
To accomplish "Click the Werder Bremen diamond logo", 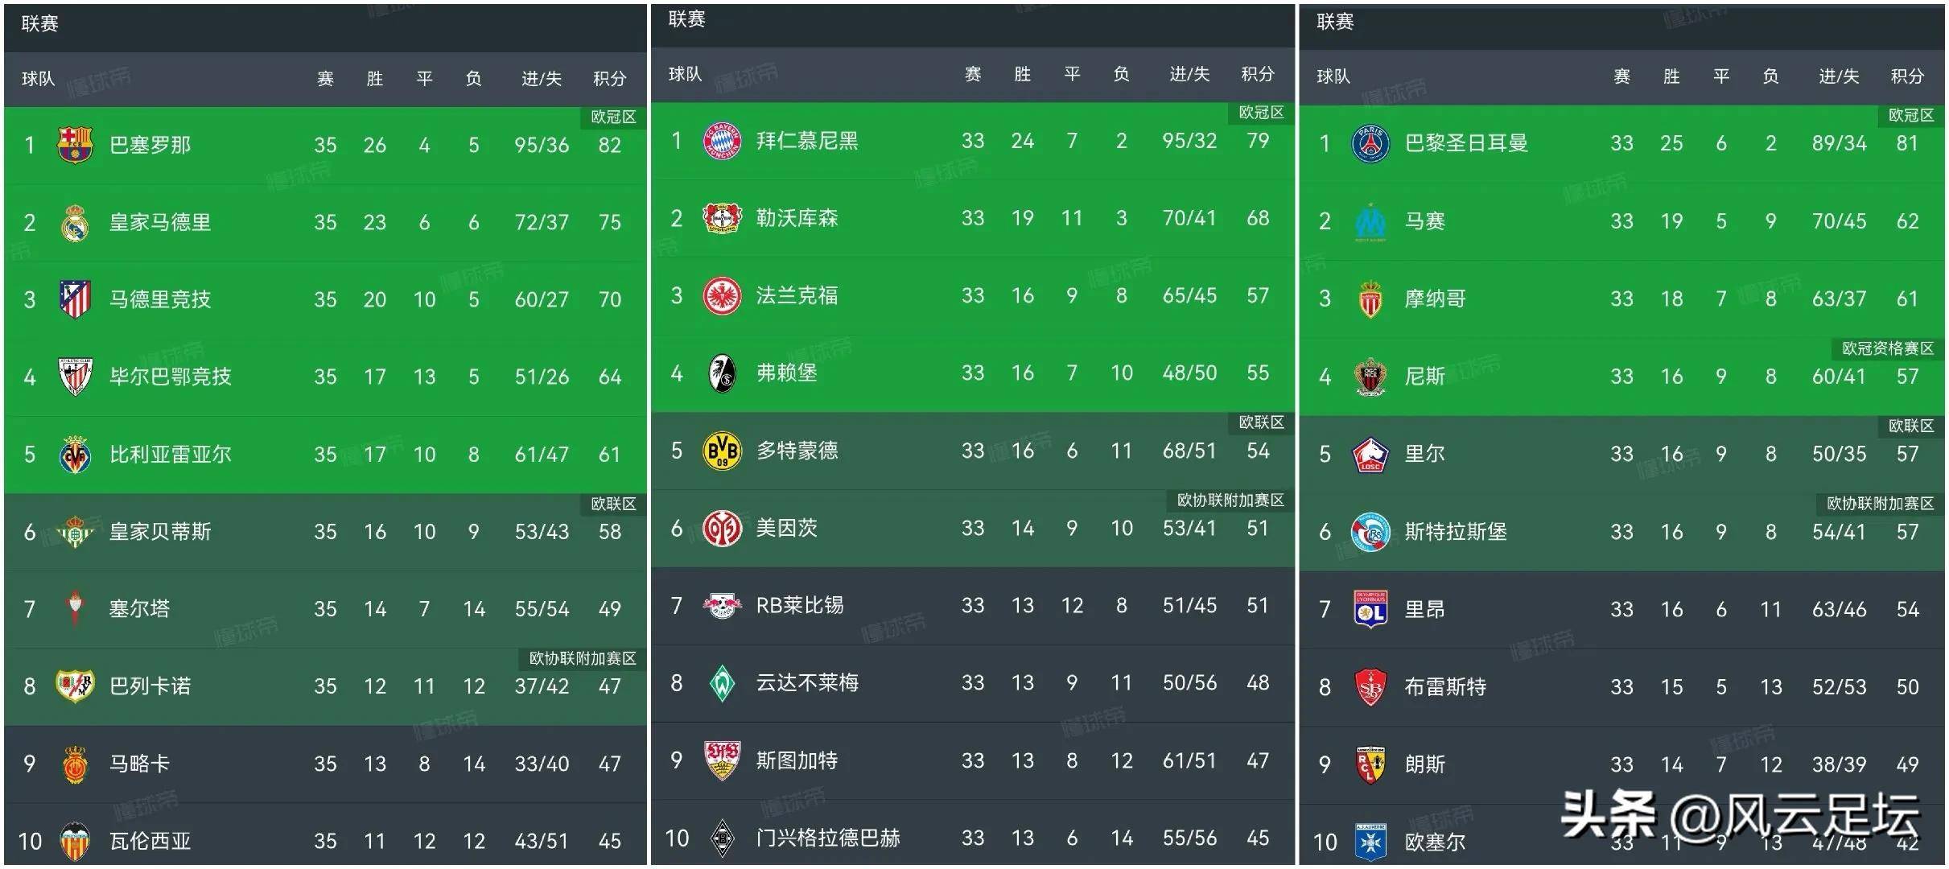I will point(722,684).
